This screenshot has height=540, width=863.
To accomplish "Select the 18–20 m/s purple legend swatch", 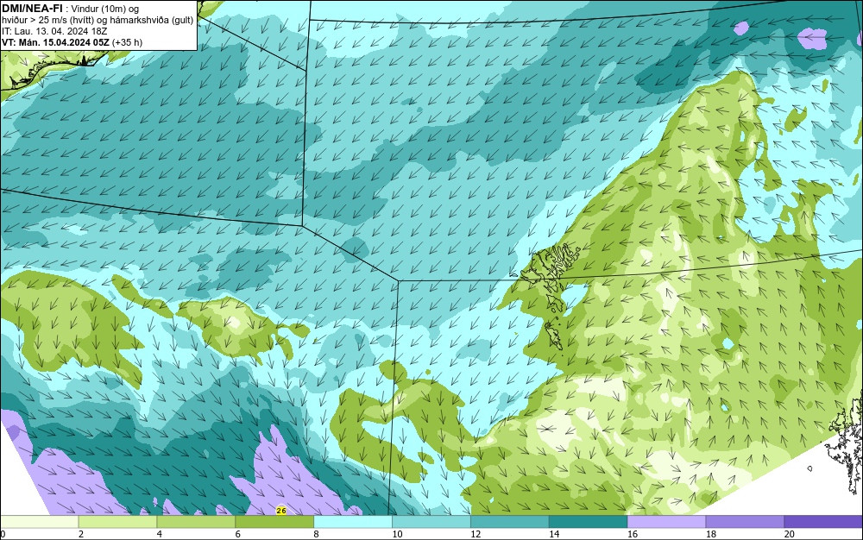I will click(x=746, y=522).
